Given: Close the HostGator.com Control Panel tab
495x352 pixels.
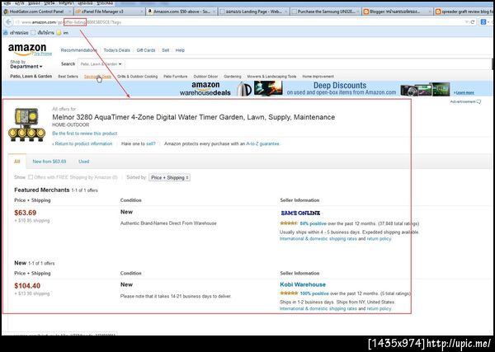Looking at the screenshot, I should 70,12.
